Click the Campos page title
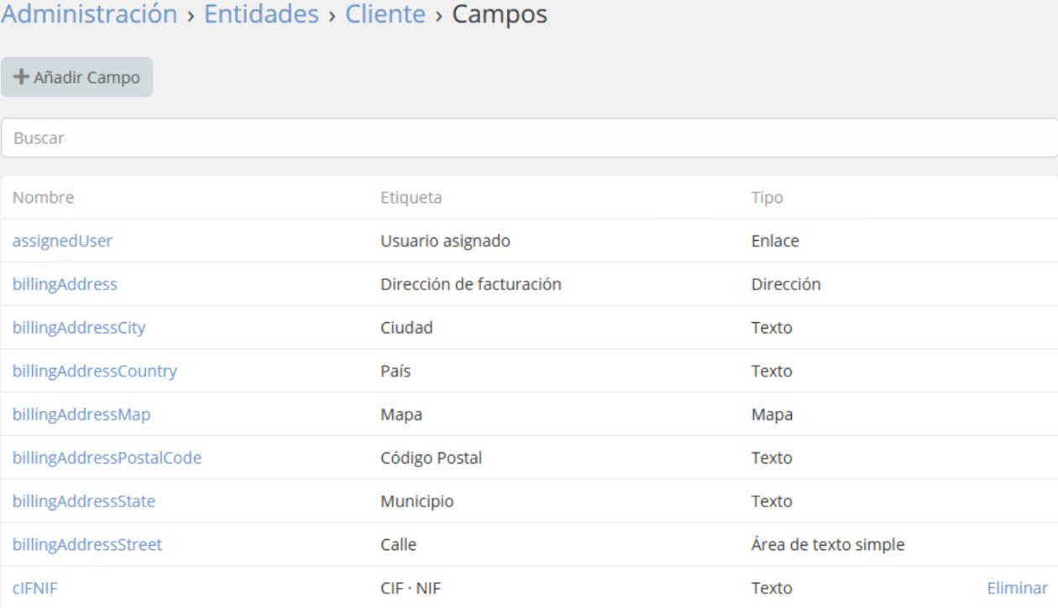Image resolution: width=1058 pixels, height=608 pixels. click(x=500, y=14)
